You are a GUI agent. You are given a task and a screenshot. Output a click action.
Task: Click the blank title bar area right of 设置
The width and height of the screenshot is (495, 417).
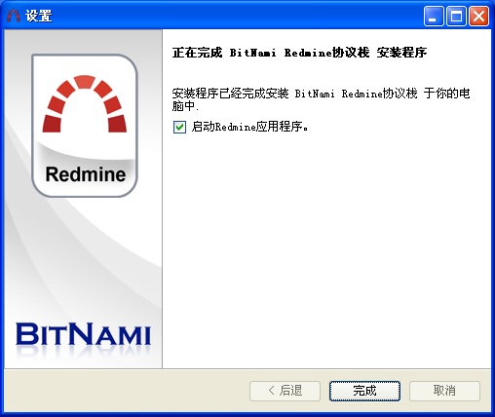point(237,16)
